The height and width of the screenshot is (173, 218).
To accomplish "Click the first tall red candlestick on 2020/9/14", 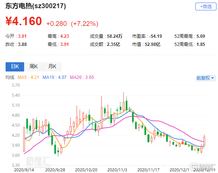I will pyautogui.click(x=24, y=139).
